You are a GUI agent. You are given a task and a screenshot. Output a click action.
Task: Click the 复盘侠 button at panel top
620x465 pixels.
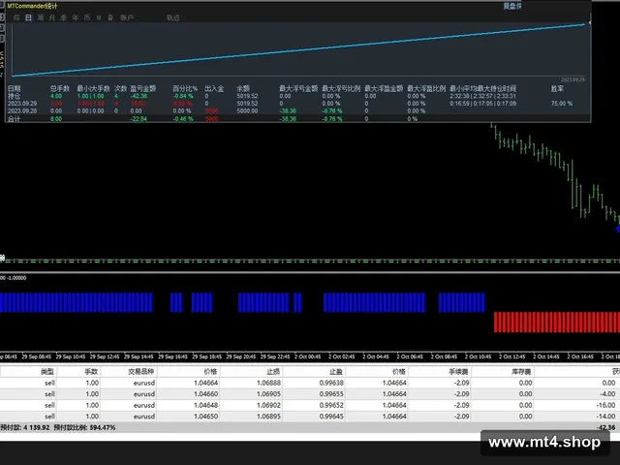(x=512, y=6)
